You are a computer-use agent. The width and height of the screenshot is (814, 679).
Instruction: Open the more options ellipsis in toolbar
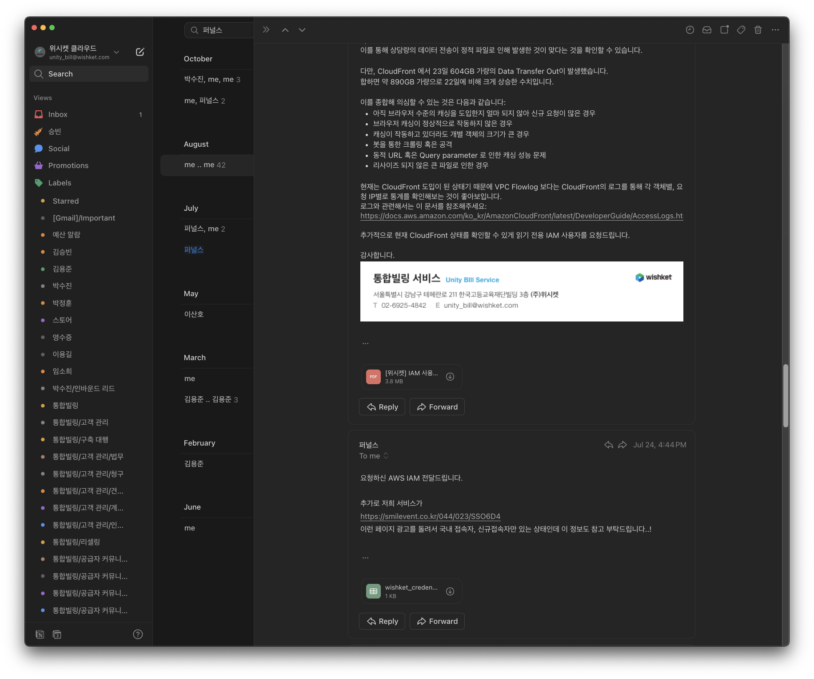point(775,30)
